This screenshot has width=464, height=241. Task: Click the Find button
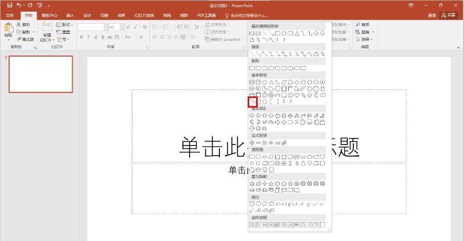tap(363, 24)
